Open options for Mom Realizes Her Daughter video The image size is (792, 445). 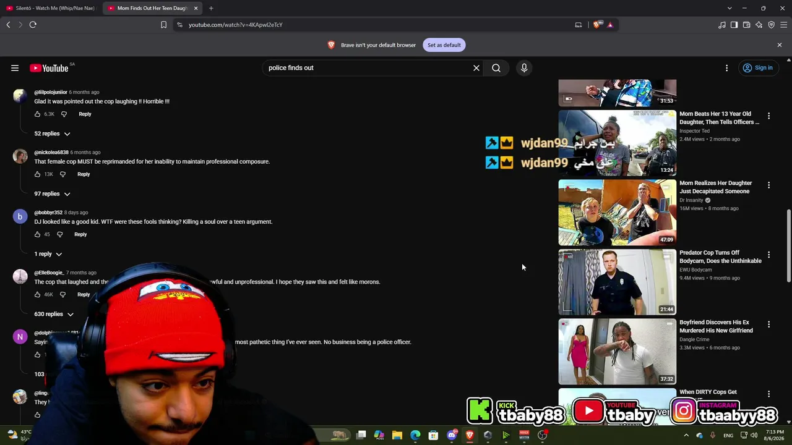click(768, 185)
